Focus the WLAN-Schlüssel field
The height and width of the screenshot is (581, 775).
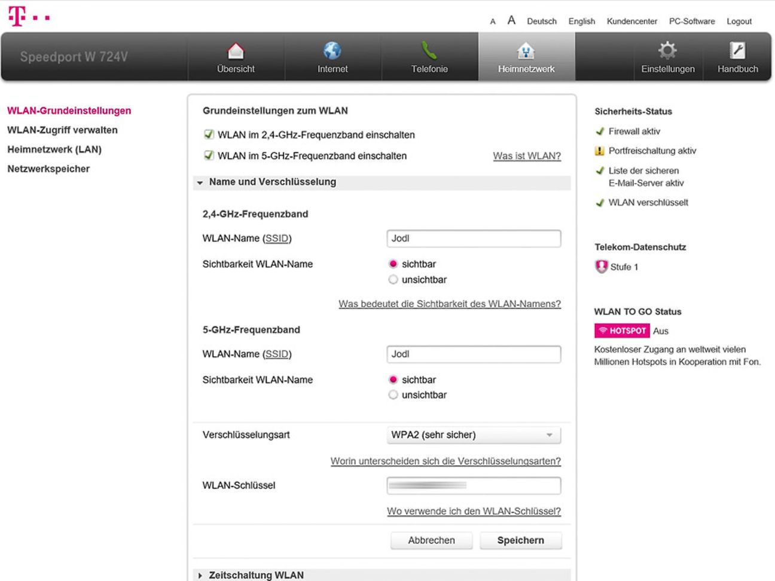(474, 485)
